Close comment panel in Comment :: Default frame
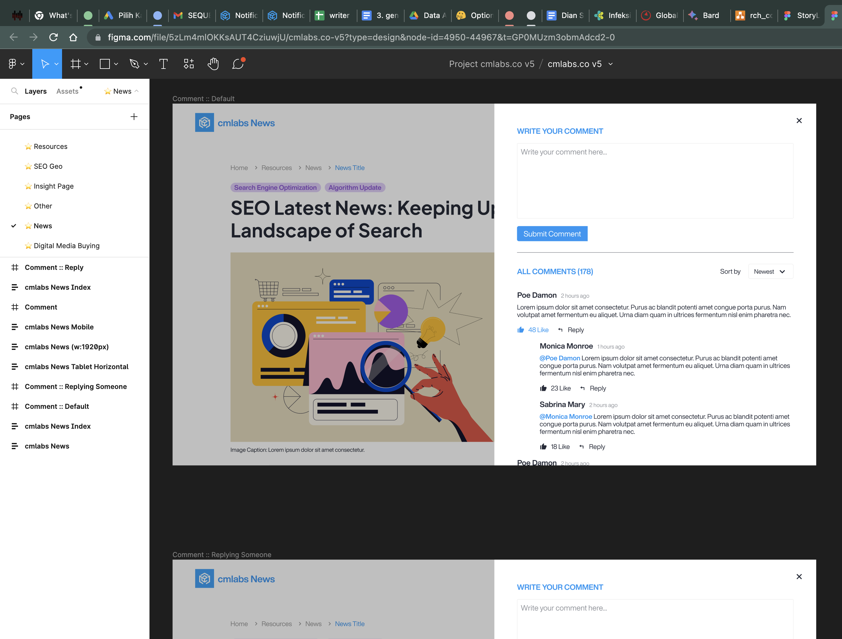This screenshot has height=639, width=842. coord(799,121)
